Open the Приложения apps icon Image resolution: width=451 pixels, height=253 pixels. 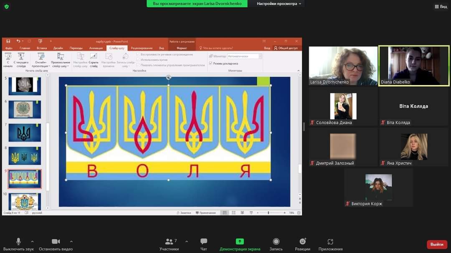(x=330, y=242)
